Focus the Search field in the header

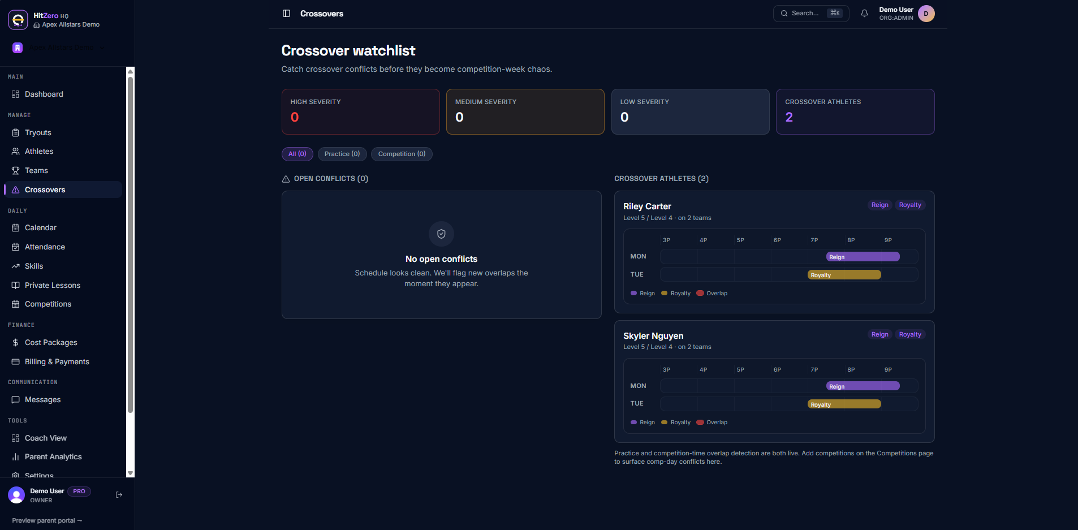810,14
